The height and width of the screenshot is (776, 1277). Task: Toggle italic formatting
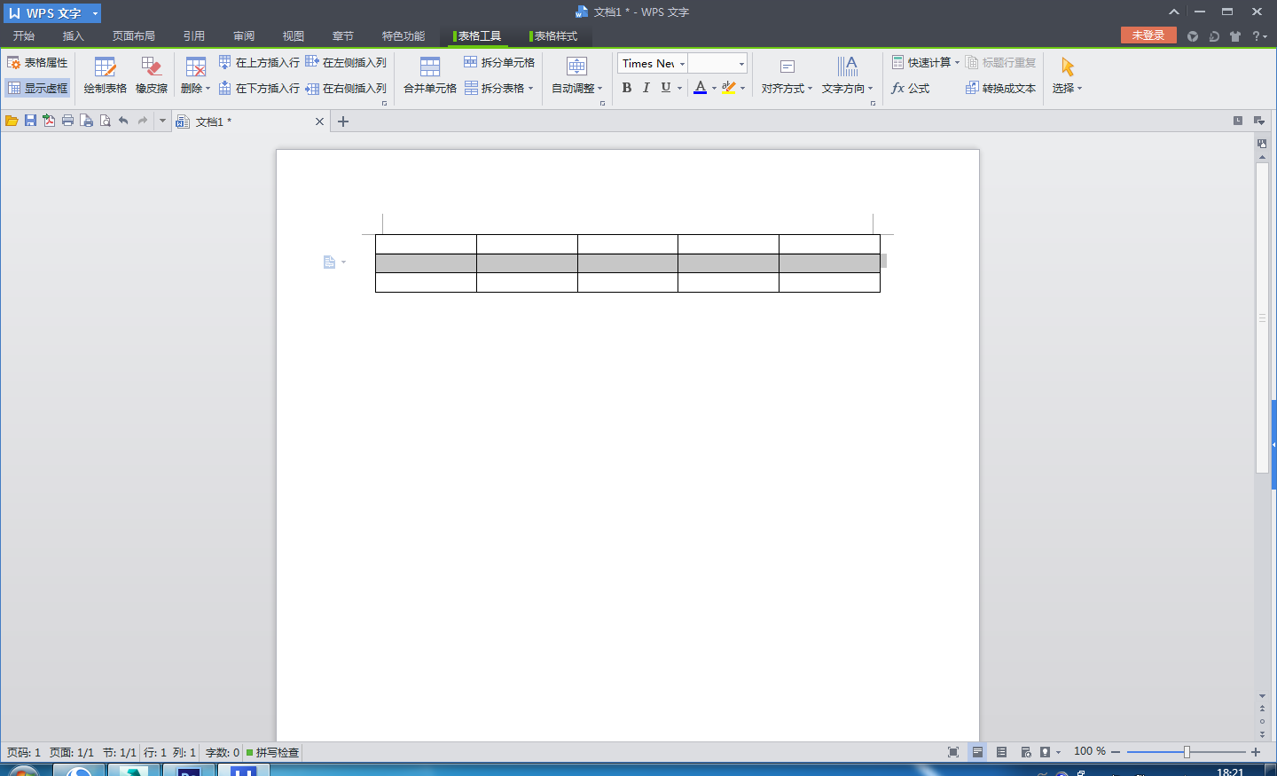tap(646, 88)
